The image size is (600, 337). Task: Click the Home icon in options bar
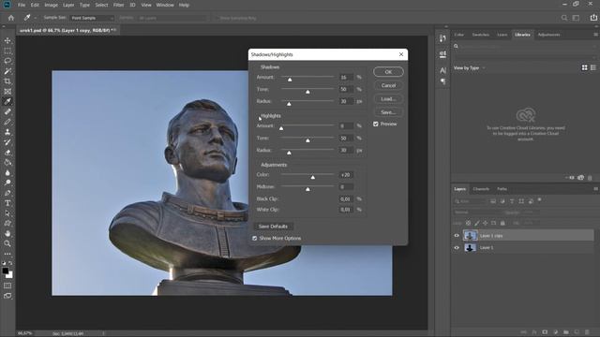click(11, 18)
